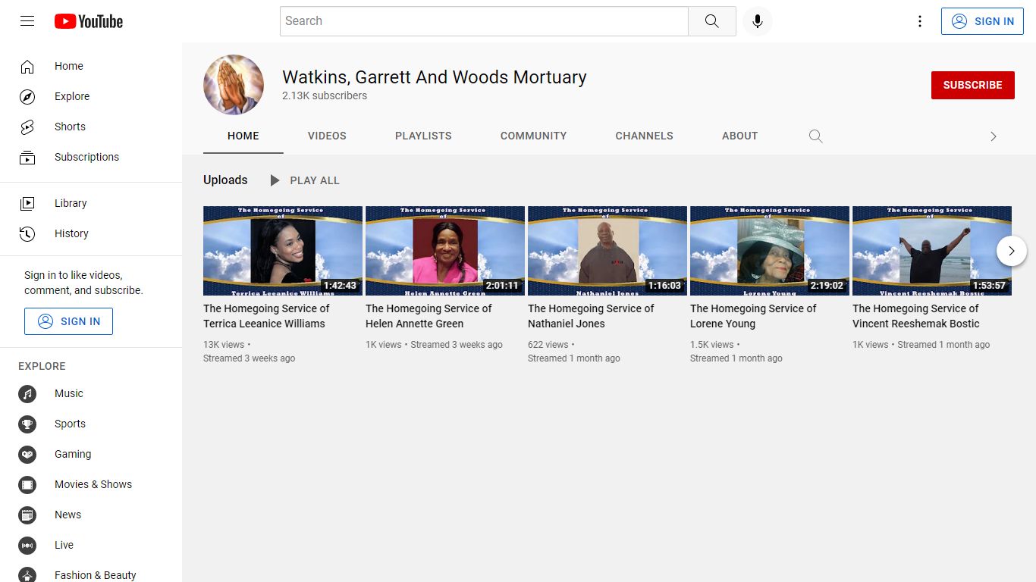
Task: Go to the YouTube logo homepage
Action: [x=89, y=21]
